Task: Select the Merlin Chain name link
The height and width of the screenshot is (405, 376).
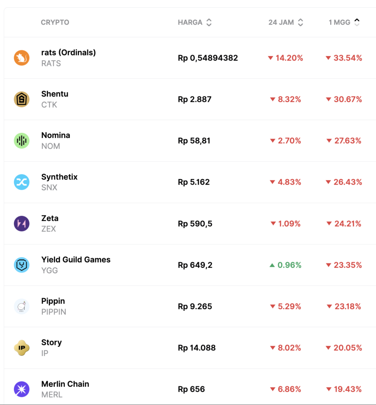Action: pyautogui.click(x=65, y=384)
